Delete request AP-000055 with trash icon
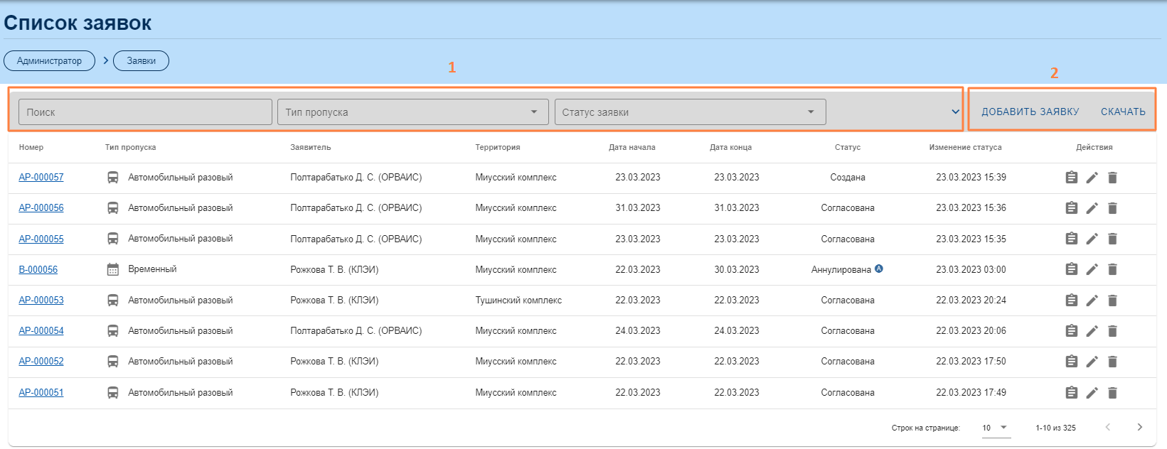The width and height of the screenshot is (1167, 449). pyautogui.click(x=1112, y=239)
